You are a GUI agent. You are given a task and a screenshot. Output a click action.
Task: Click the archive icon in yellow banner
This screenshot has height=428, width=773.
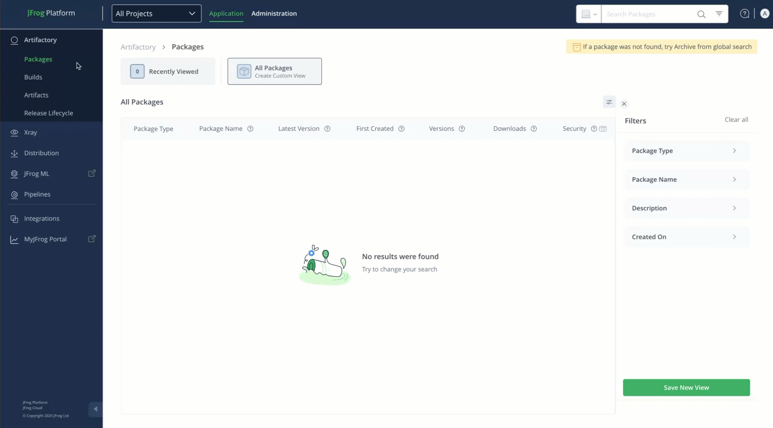(576, 47)
